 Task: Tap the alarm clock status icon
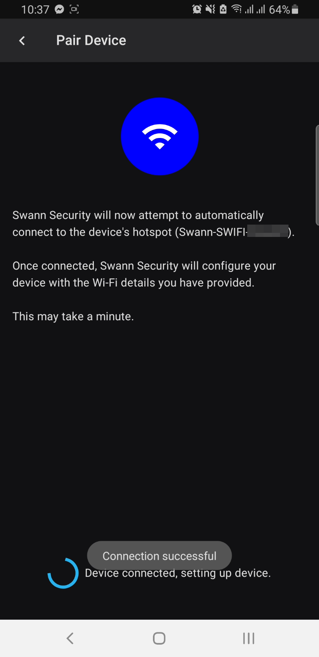[197, 9]
